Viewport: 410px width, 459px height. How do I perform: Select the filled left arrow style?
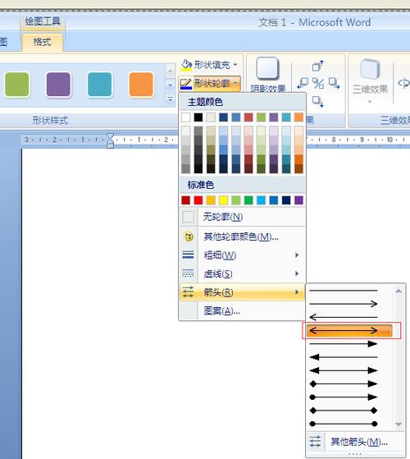click(344, 357)
